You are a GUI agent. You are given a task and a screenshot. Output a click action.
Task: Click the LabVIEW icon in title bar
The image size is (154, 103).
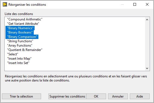click(5, 5)
